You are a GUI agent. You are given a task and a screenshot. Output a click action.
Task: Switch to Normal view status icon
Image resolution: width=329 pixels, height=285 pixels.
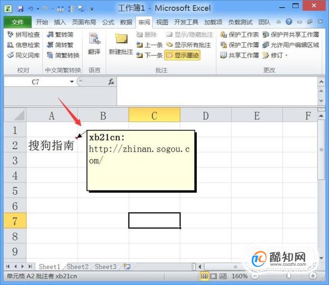204,276
